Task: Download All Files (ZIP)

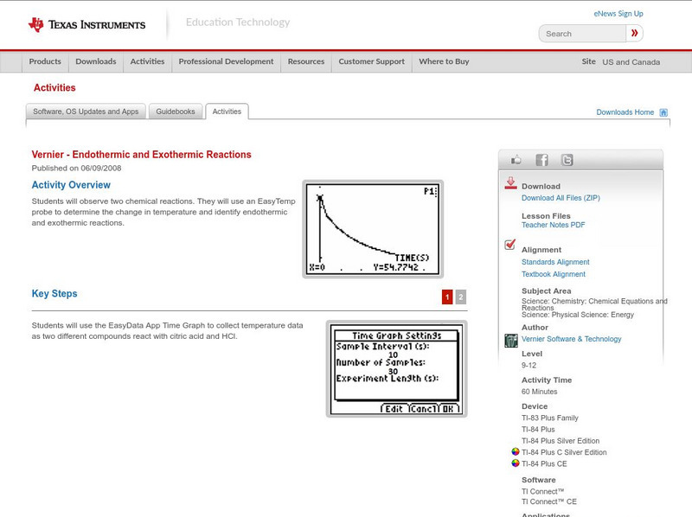Action: pos(561,198)
